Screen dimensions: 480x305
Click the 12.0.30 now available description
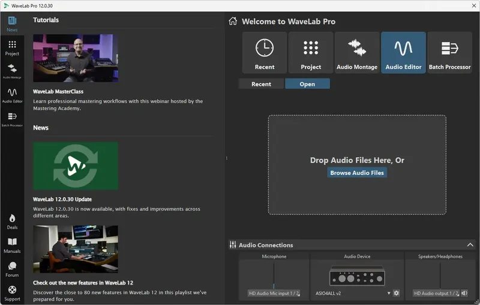(x=116, y=212)
